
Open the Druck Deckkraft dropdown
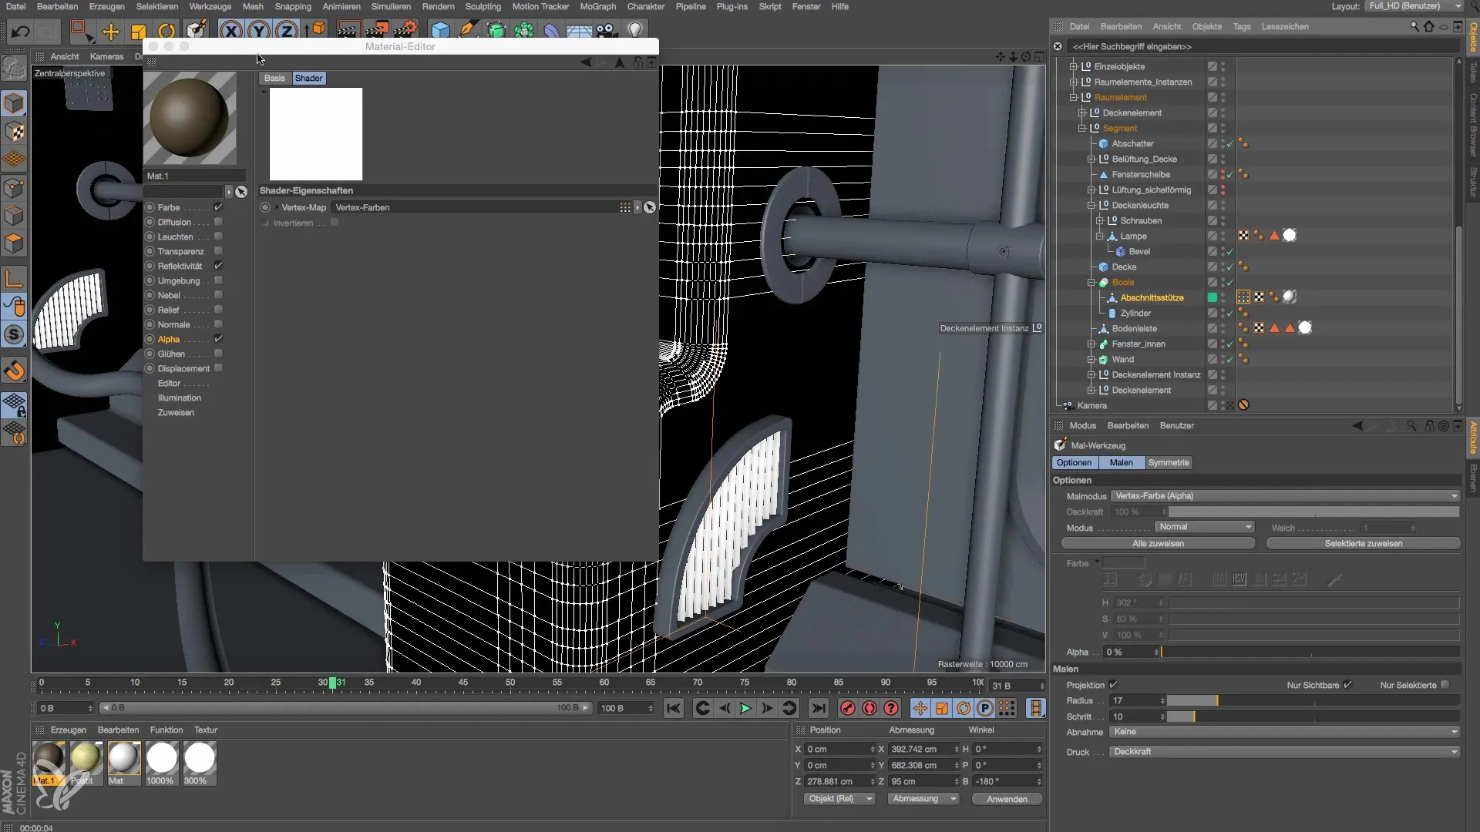point(1285,752)
